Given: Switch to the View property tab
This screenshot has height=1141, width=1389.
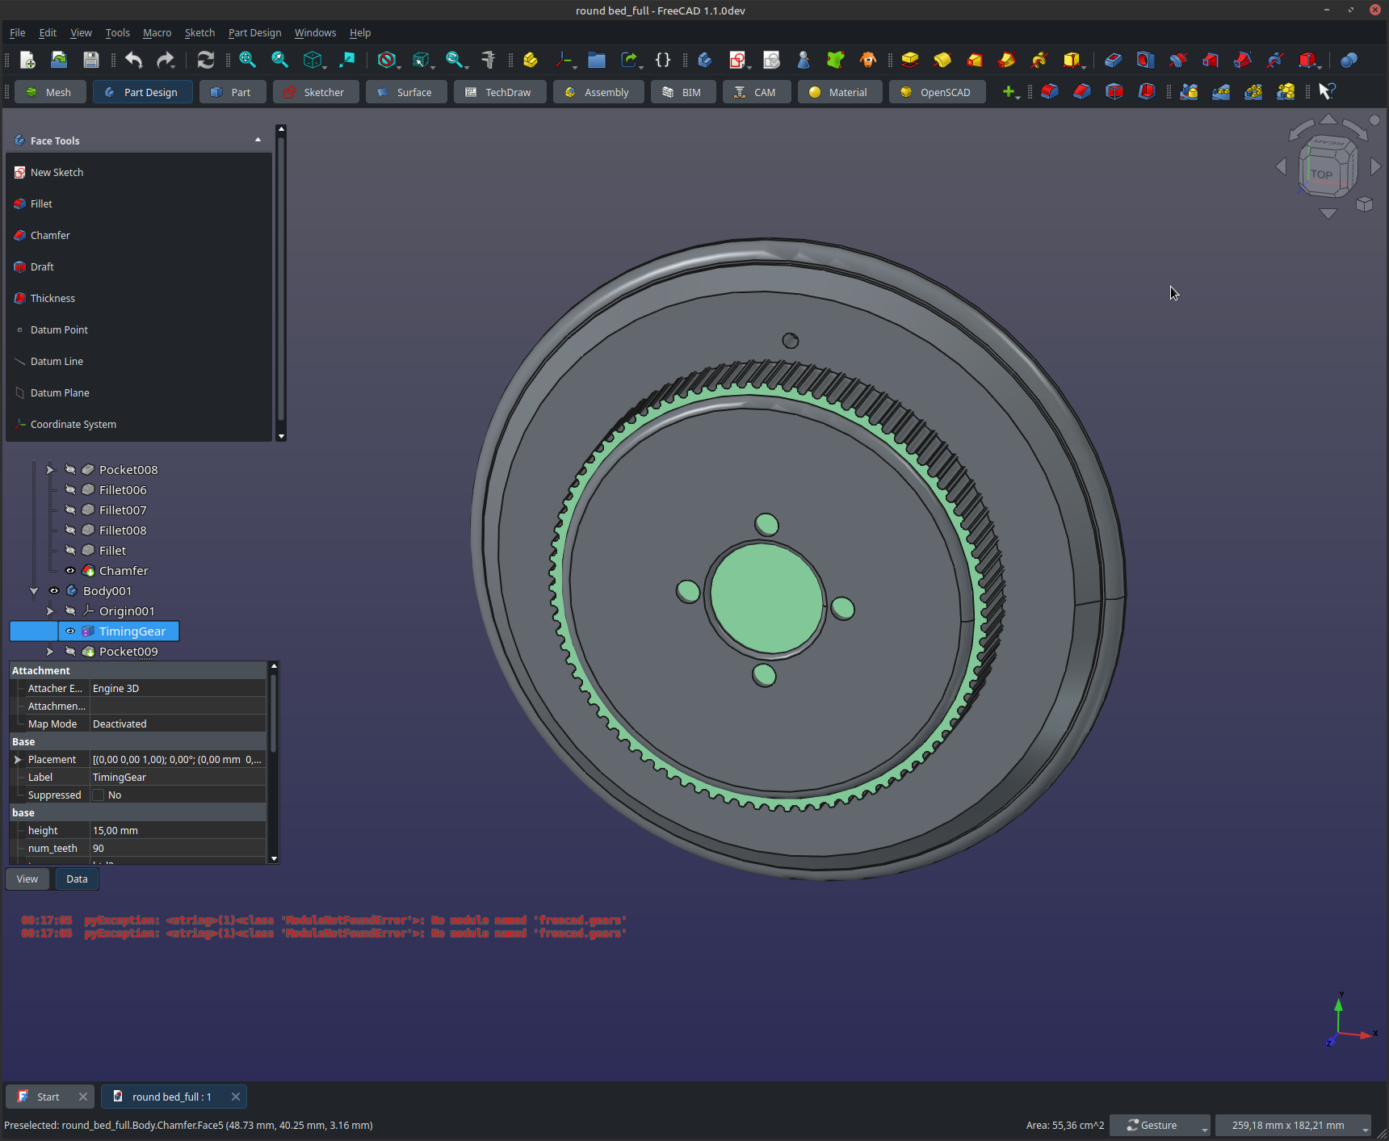Looking at the screenshot, I should [27, 879].
